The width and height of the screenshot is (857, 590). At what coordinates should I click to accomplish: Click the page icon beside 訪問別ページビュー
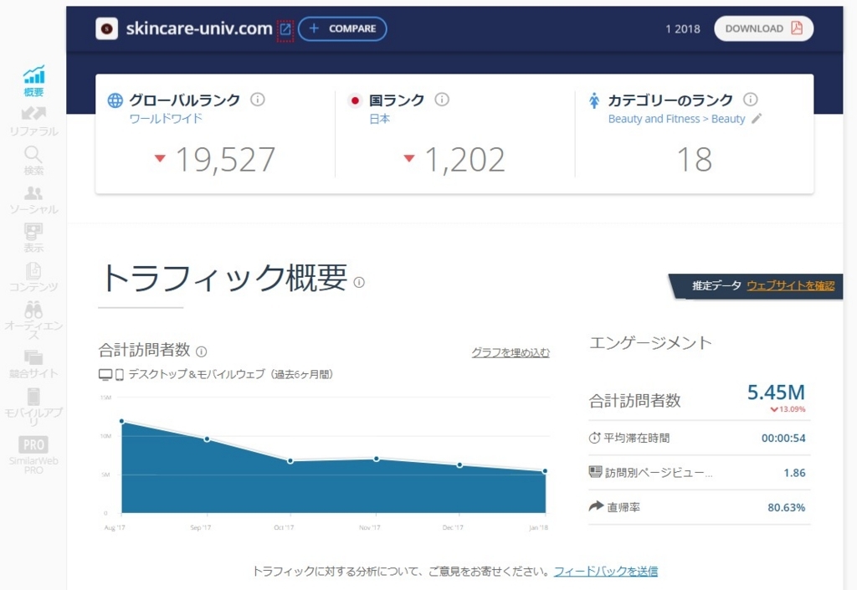point(595,471)
